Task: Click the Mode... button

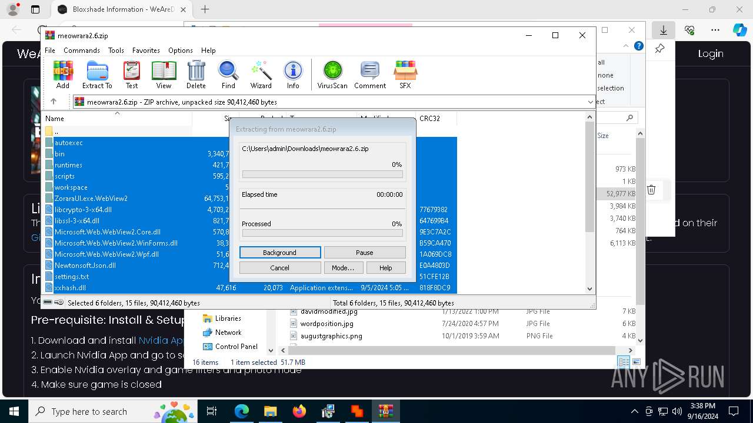Action: pyautogui.click(x=343, y=268)
